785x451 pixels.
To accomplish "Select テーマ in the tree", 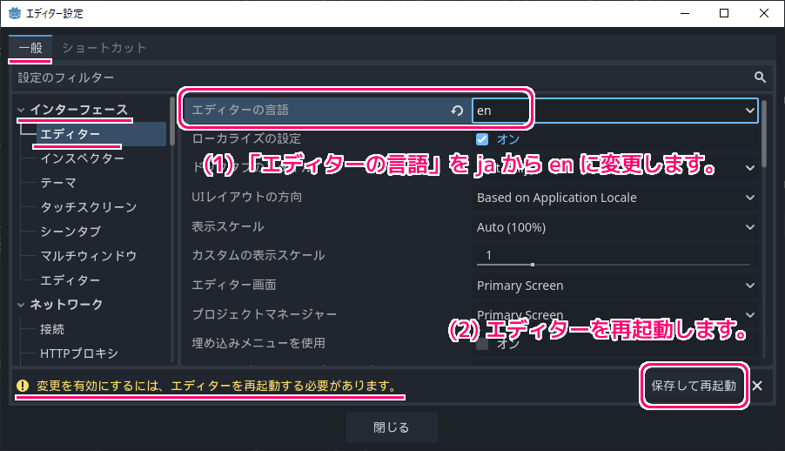I will [58, 183].
